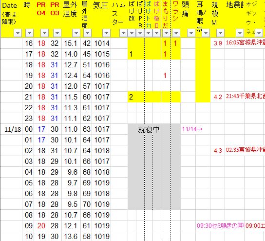Click outdoor temperature cell 15.1

tap(71, 43)
